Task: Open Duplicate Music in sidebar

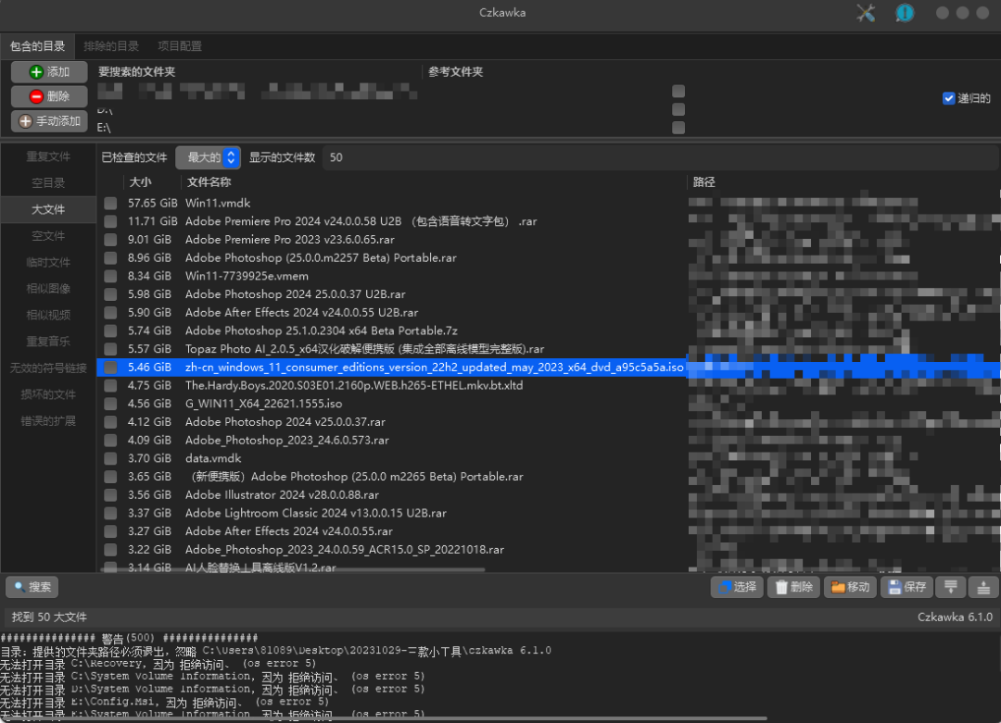Action: click(48, 342)
